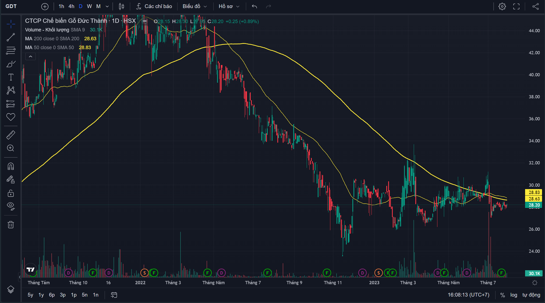Click the candlestick chart style icon
Image resolution: width=545 pixels, height=303 pixels.
122,6
